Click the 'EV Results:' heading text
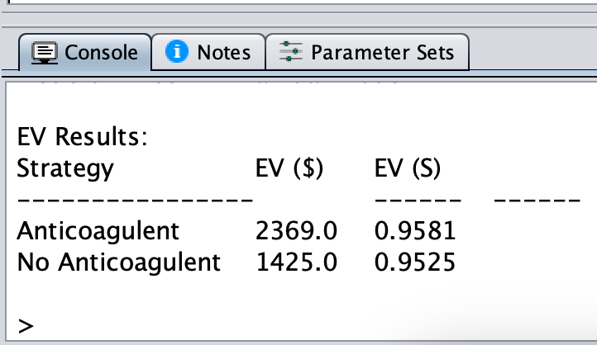This screenshot has height=345, width=597. tap(82, 137)
